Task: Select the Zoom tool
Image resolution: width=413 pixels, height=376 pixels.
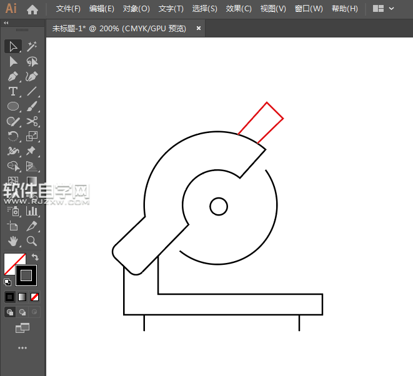Action: [x=32, y=240]
